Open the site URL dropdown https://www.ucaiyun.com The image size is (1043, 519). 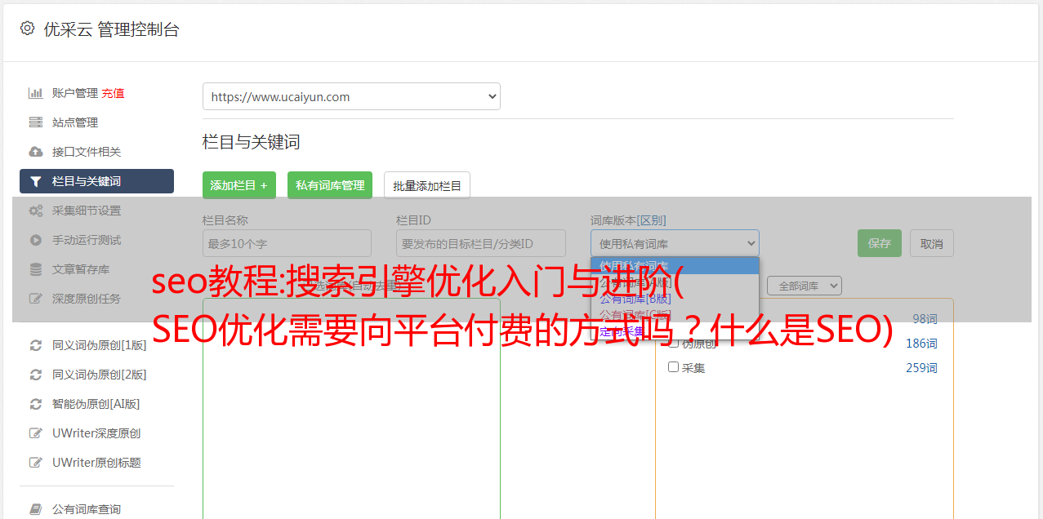click(x=351, y=96)
